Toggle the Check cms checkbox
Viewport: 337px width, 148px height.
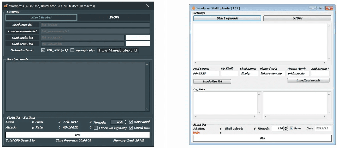coord(131,127)
